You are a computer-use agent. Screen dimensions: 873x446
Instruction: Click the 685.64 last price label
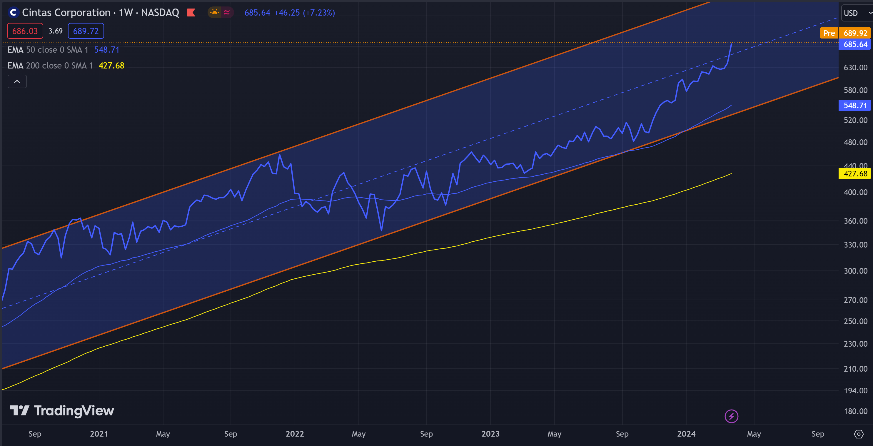855,44
